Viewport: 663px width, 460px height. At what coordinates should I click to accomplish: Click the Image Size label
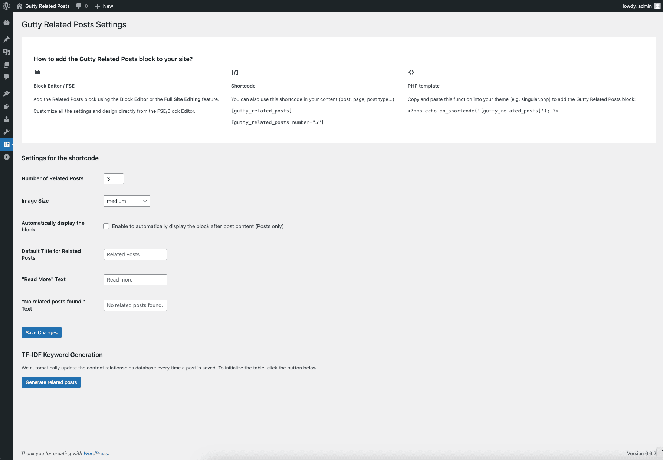coord(35,201)
